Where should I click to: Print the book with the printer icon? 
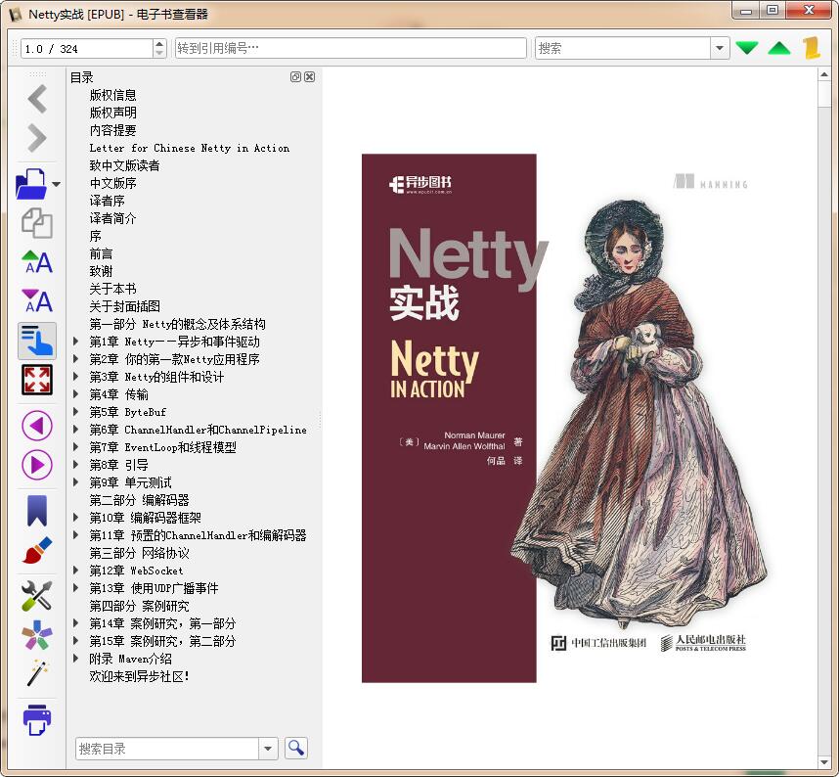click(x=37, y=719)
